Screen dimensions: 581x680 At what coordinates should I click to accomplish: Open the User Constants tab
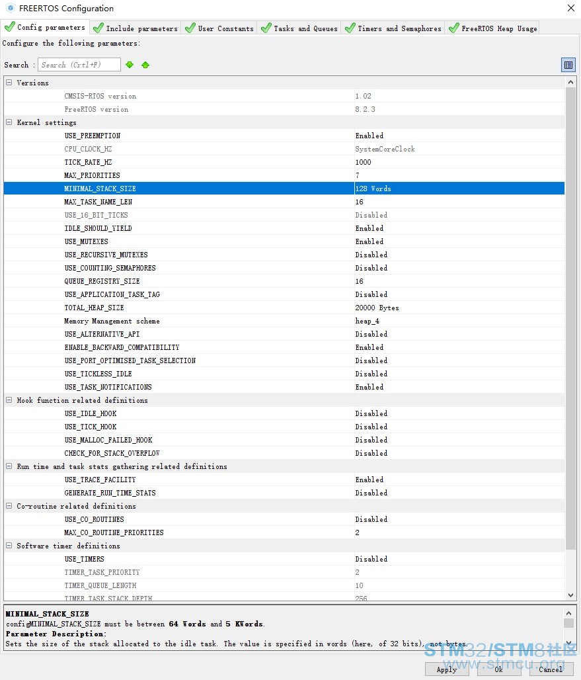coord(219,28)
